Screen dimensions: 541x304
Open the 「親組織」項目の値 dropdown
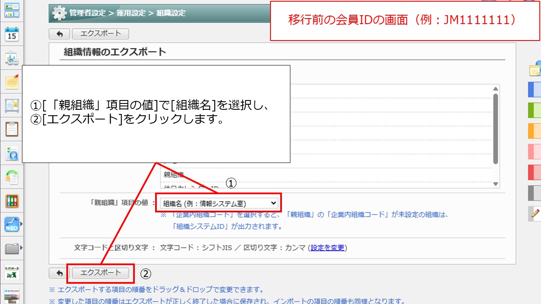coord(219,204)
